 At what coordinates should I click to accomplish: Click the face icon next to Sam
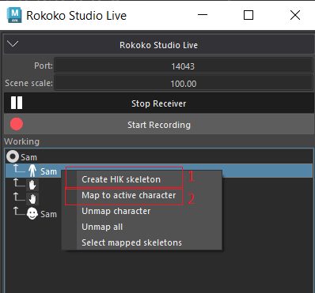(32, 213)
